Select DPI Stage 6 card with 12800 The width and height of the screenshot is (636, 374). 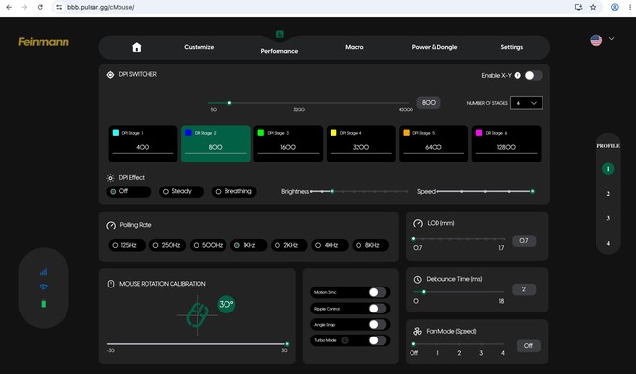[506, 143]
